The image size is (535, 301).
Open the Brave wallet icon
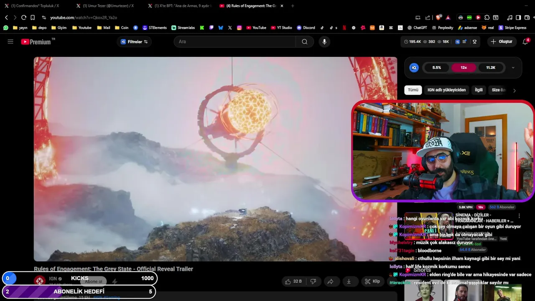click(x=527, y=18)
